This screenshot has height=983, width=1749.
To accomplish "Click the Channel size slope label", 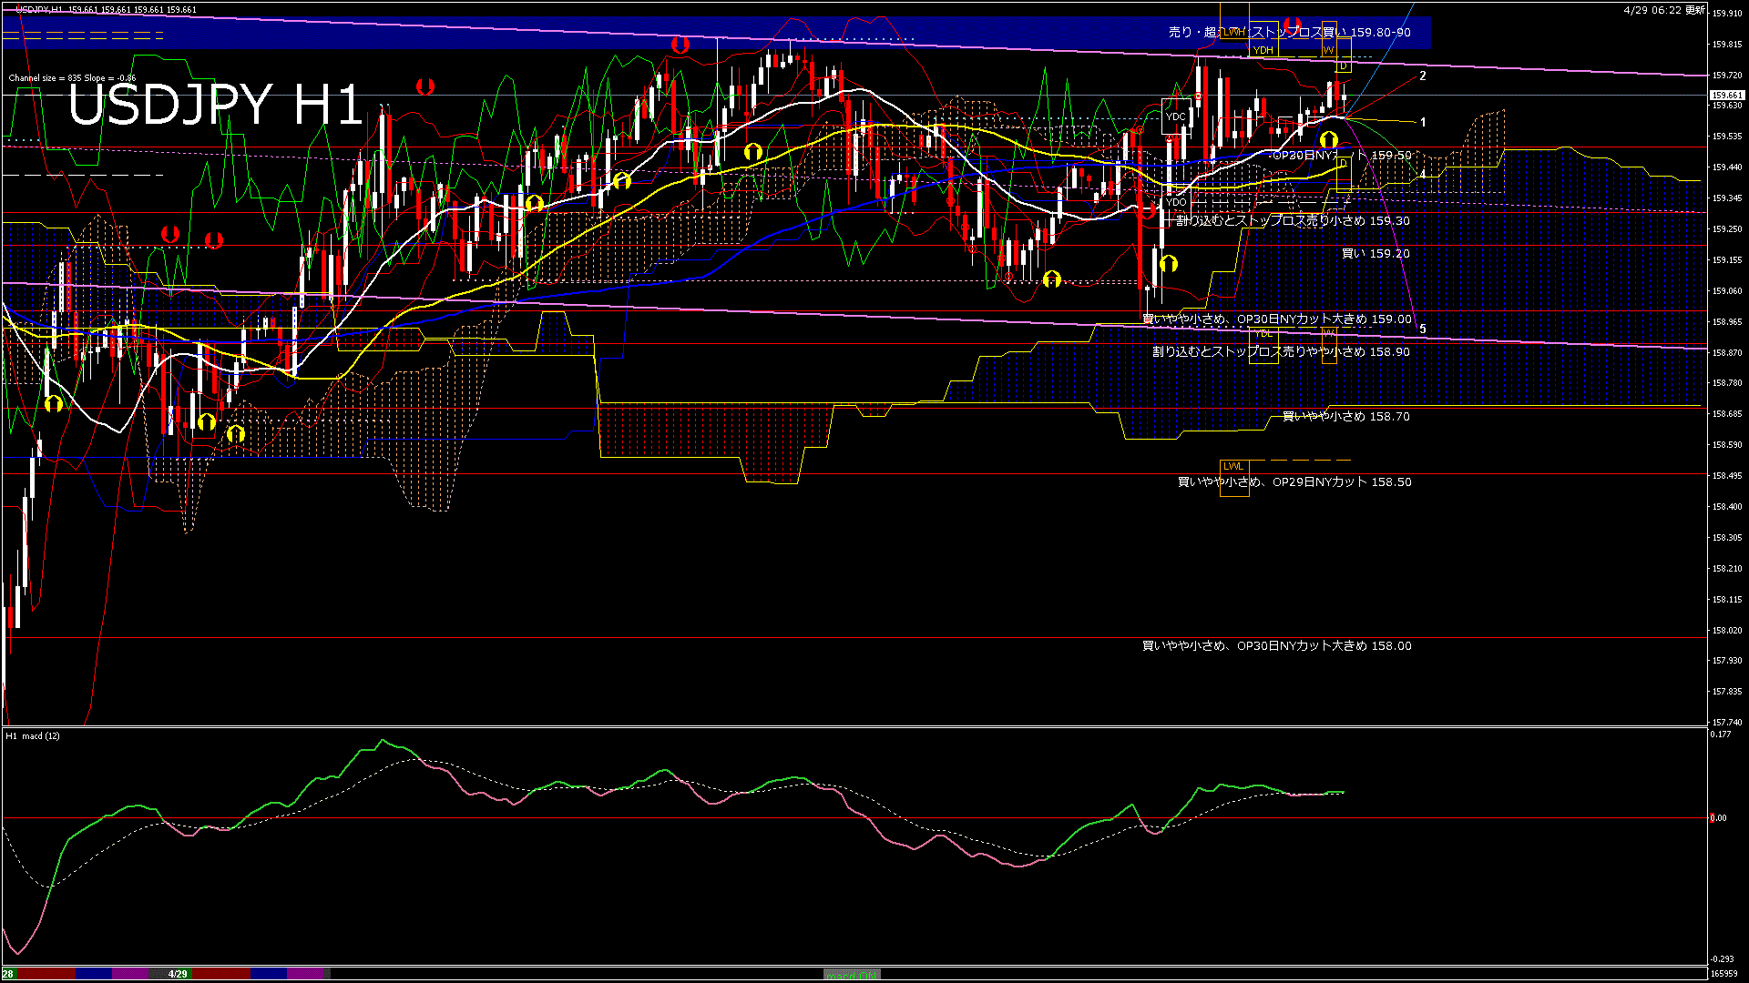I will click(x=72, y=78).
